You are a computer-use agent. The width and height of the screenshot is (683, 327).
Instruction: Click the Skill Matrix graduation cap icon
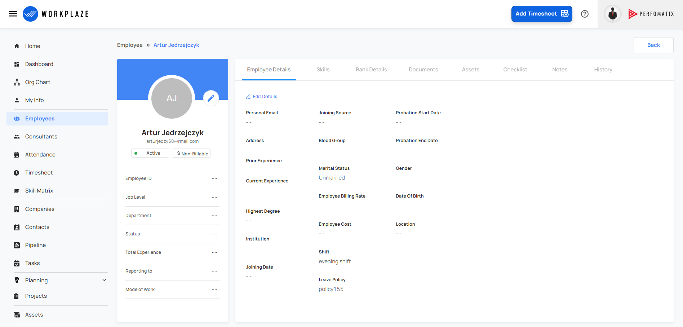[x=17, y=191]
